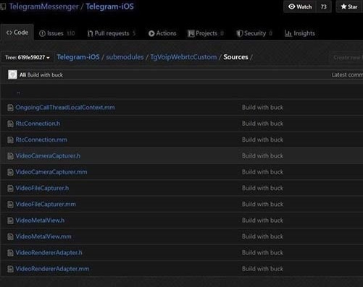Click file icon beside RtcConnection.h
The image size is (363, 287).
point(10,124)
